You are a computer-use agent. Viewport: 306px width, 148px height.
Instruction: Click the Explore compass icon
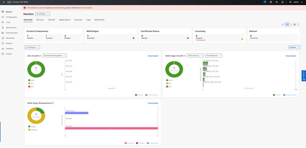coord(3,54)
